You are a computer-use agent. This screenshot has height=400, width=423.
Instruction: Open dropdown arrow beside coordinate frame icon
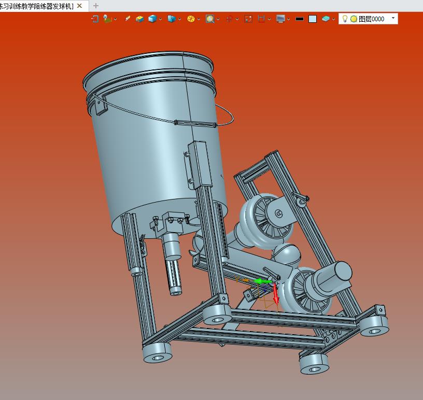(x=116, y=19)
